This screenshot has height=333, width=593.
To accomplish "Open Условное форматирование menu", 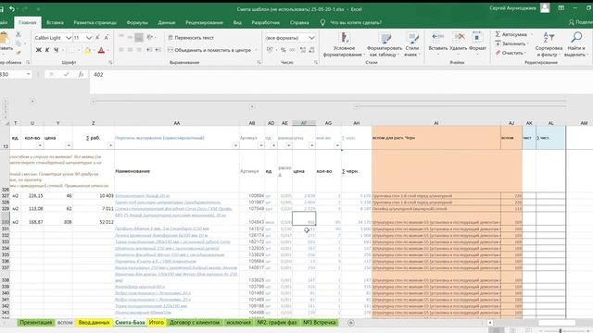I will 344,44.
